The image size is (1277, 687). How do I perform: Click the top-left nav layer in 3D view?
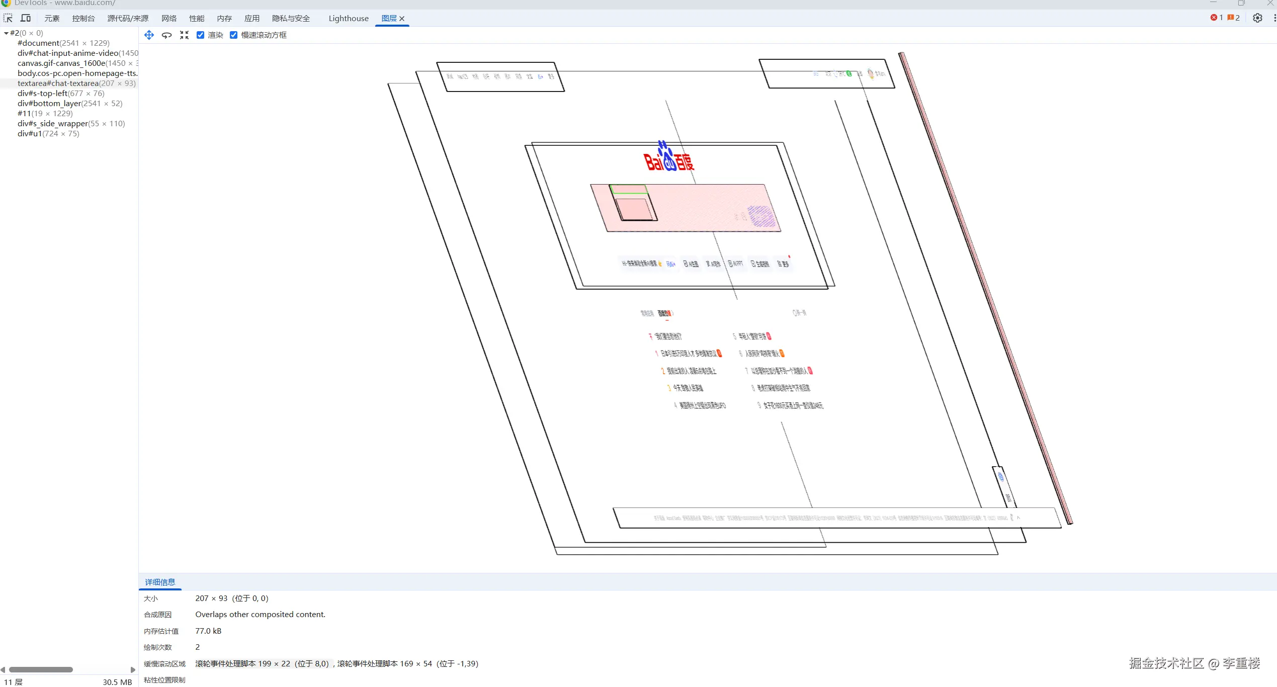coord(500,76)
